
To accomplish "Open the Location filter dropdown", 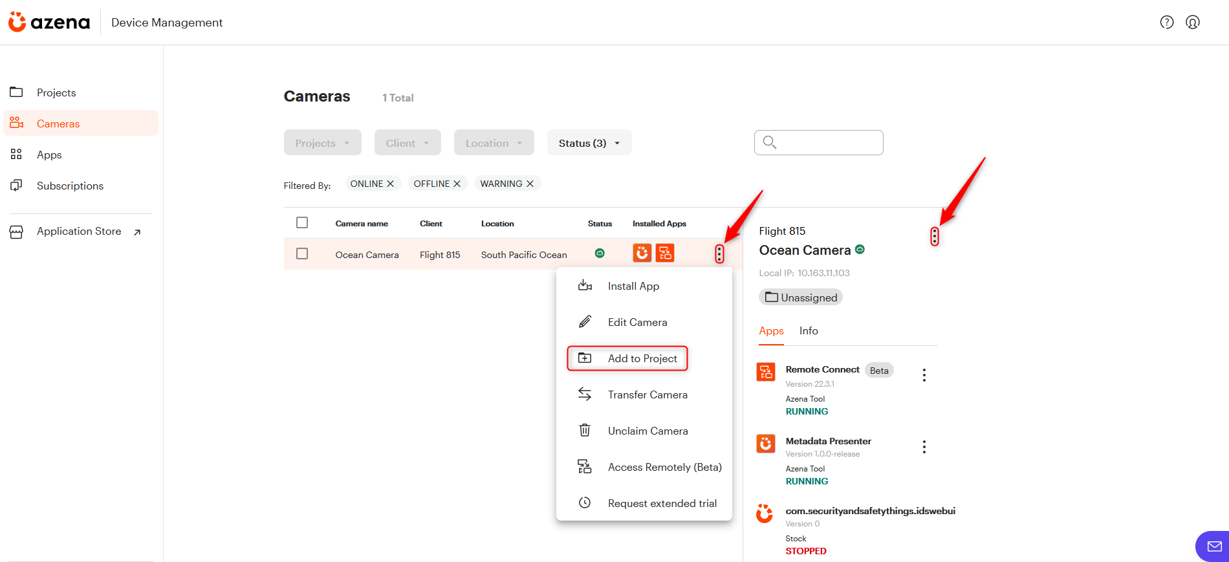I will [x=494, y=142].
